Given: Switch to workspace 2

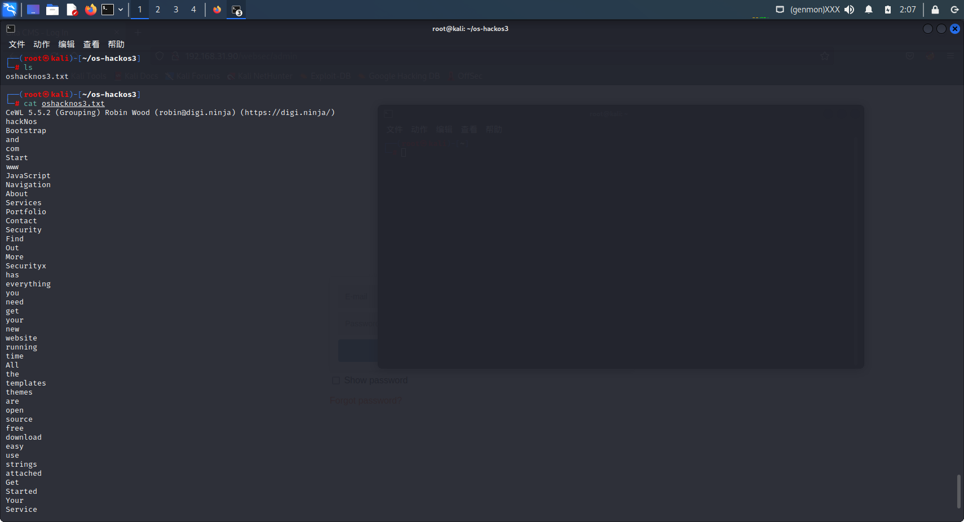Looking at the screenshot, I should point(158,10).
